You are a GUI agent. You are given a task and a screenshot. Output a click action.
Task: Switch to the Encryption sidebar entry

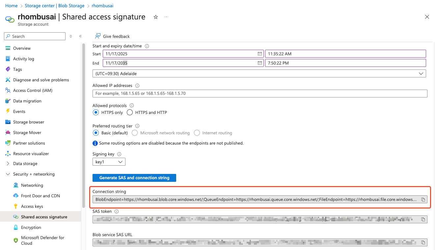pos(30,227)
